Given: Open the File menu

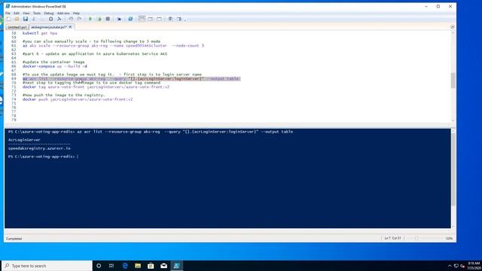Looking at the screenshot, I should coord(8,14).
